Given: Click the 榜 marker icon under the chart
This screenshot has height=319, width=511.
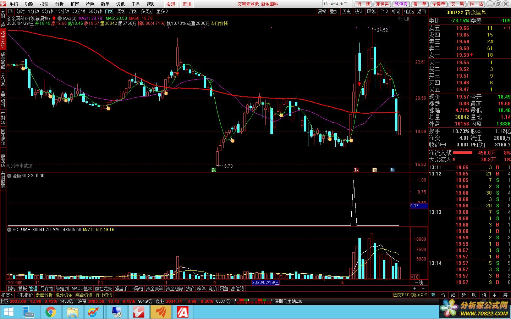Looking at the screenshot, I should 374,170.
